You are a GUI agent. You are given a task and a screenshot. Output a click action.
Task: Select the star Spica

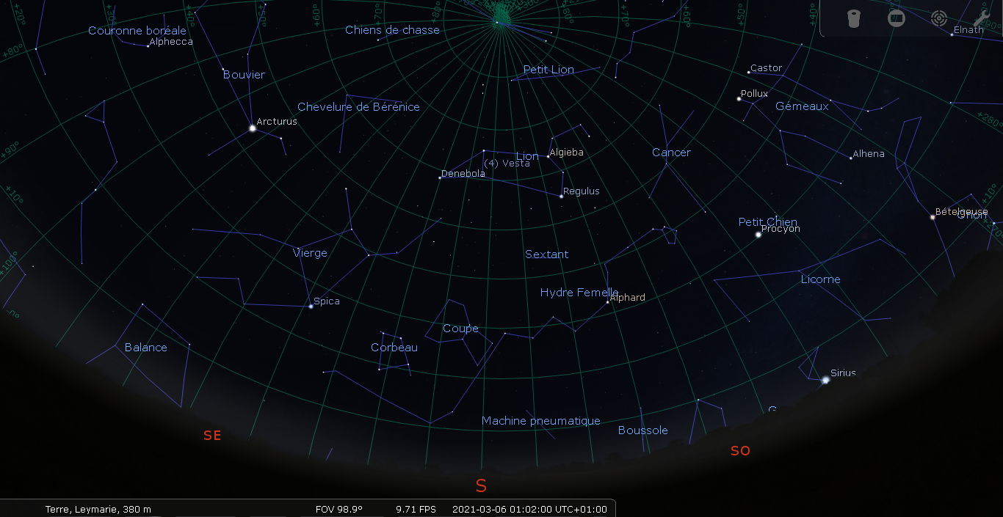click(311, 306)
